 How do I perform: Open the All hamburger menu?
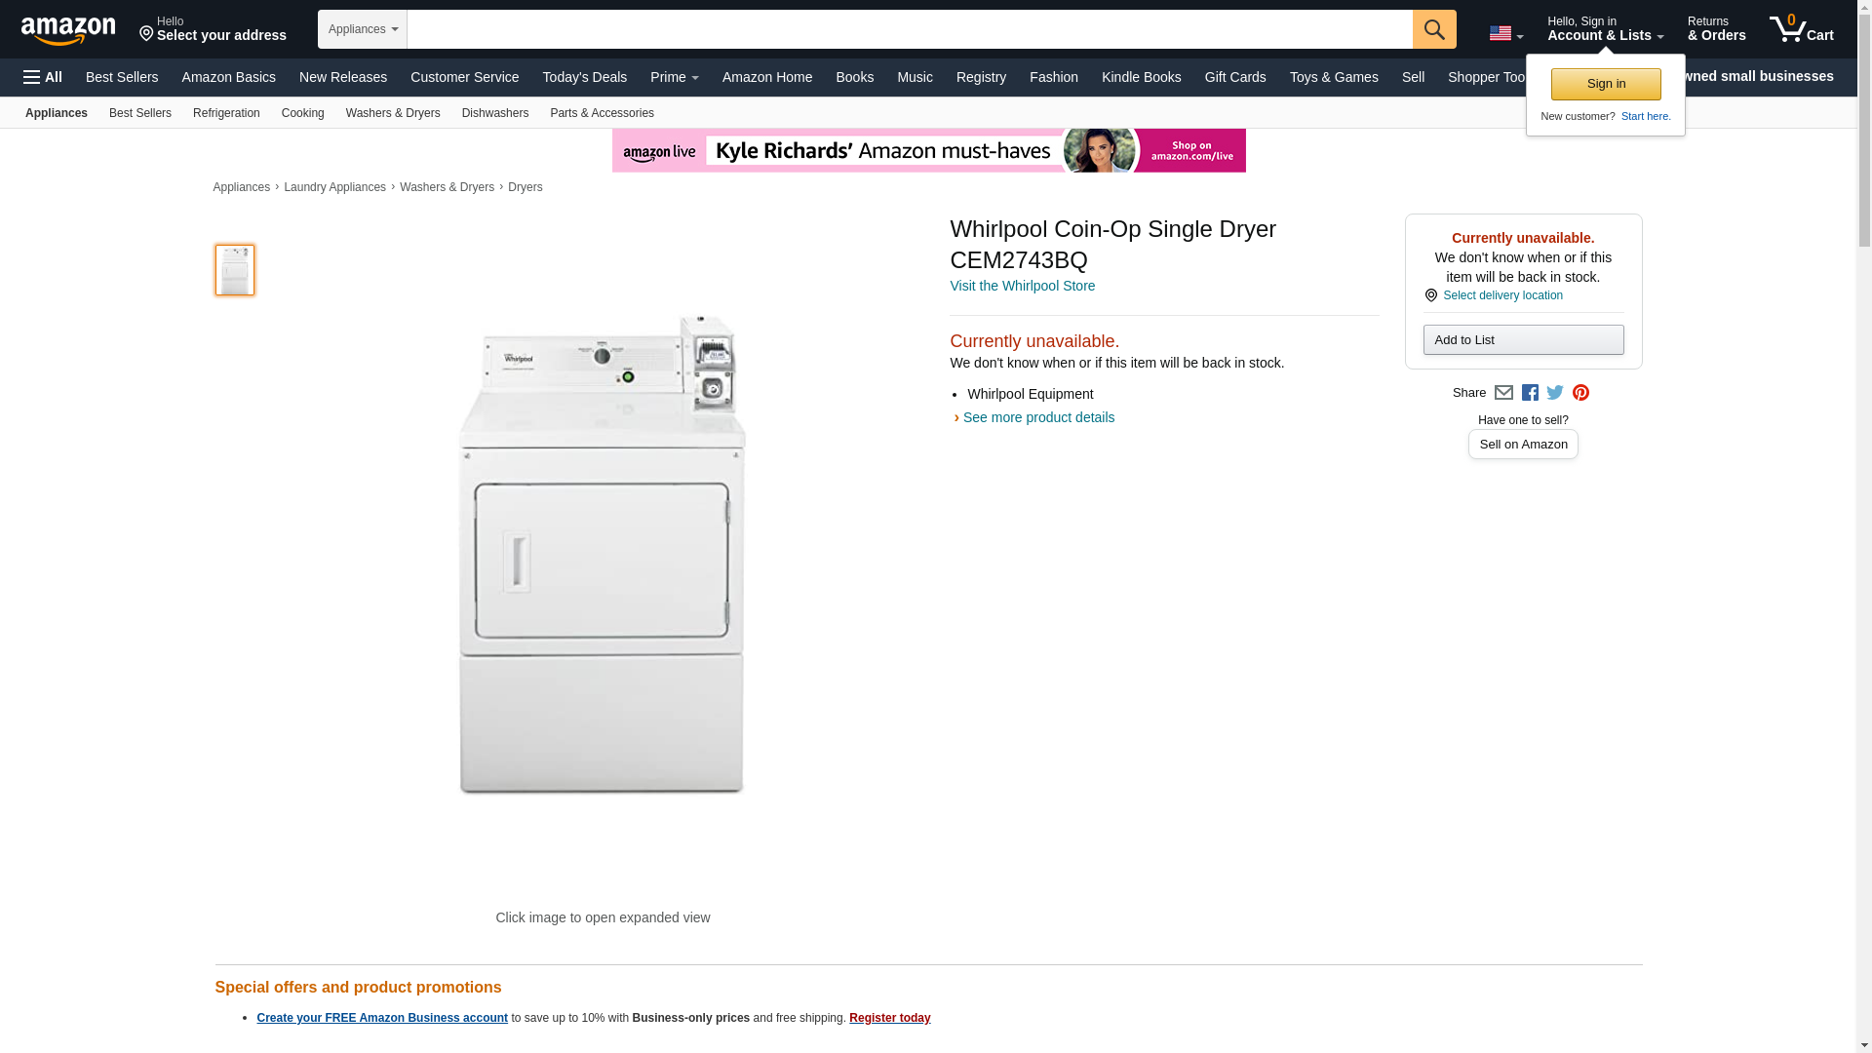(43, 77)
